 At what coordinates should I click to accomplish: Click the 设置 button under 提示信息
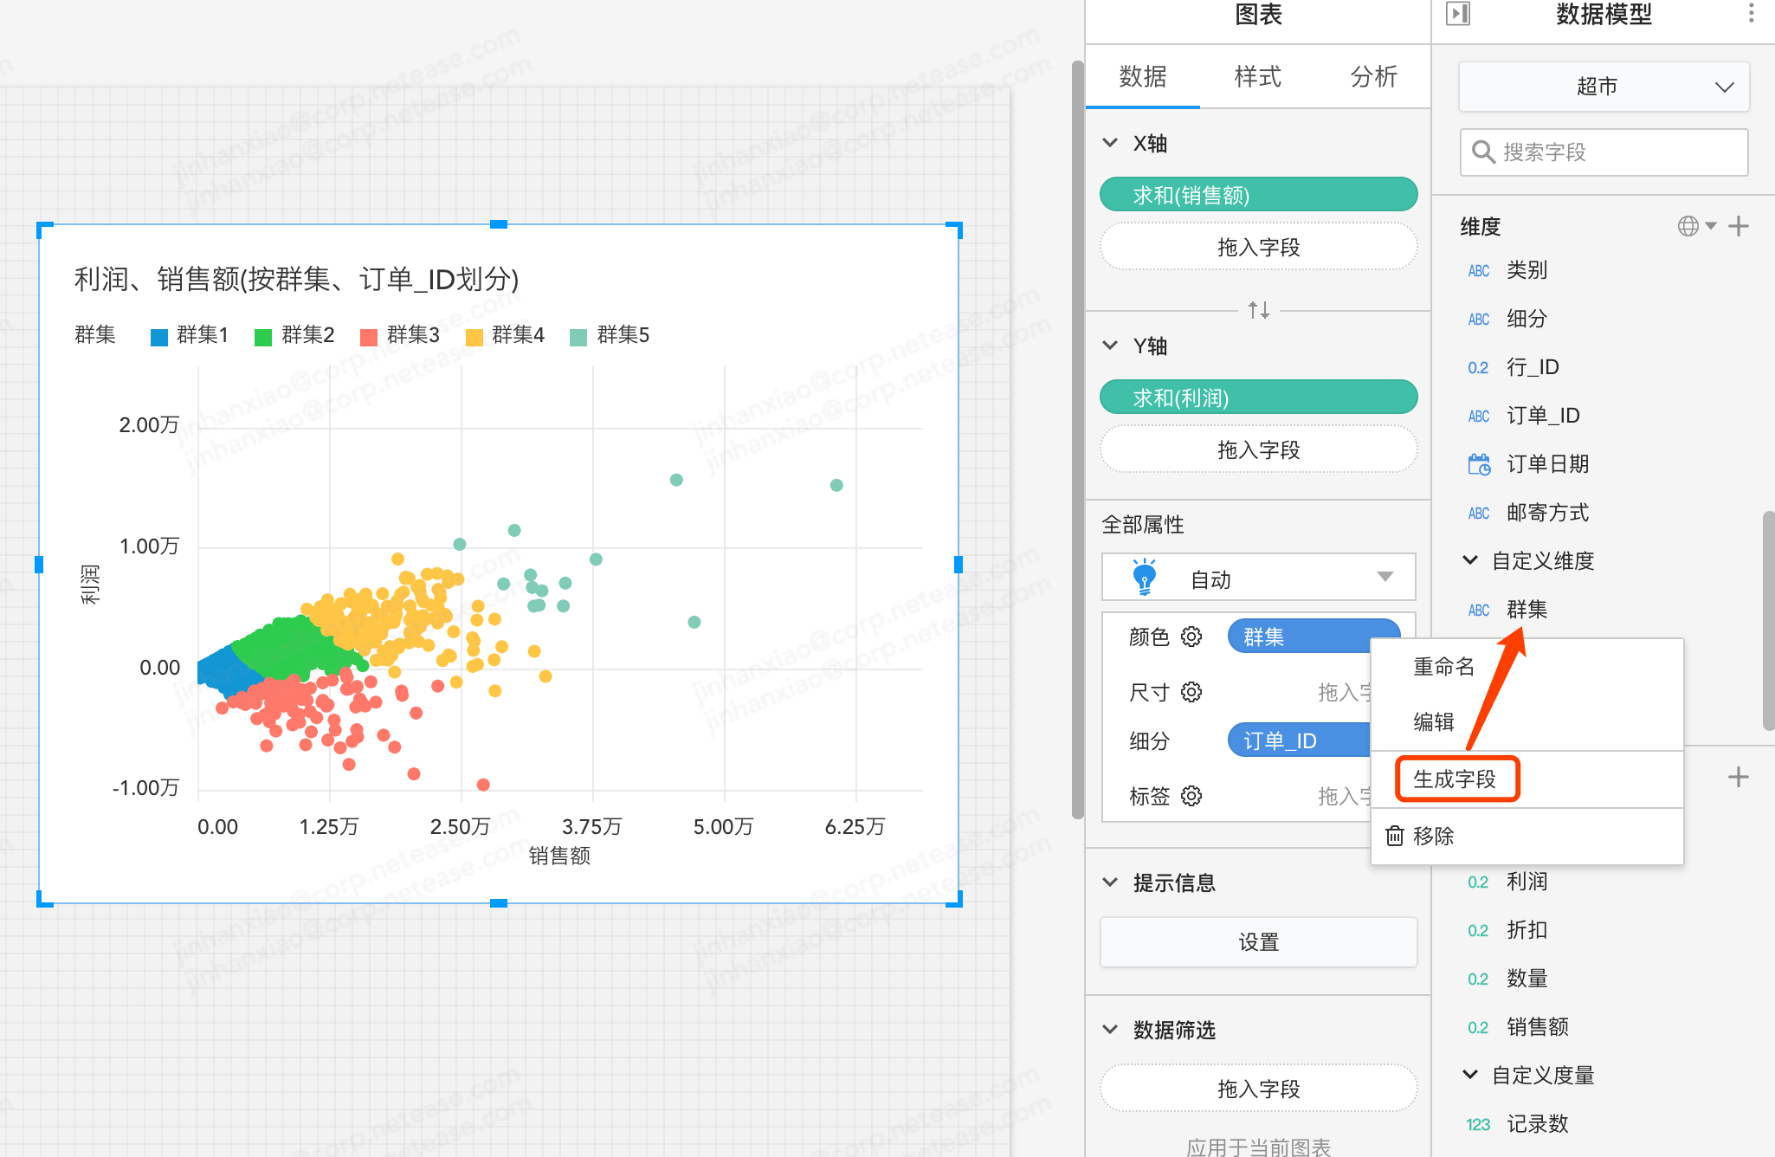1258,941
